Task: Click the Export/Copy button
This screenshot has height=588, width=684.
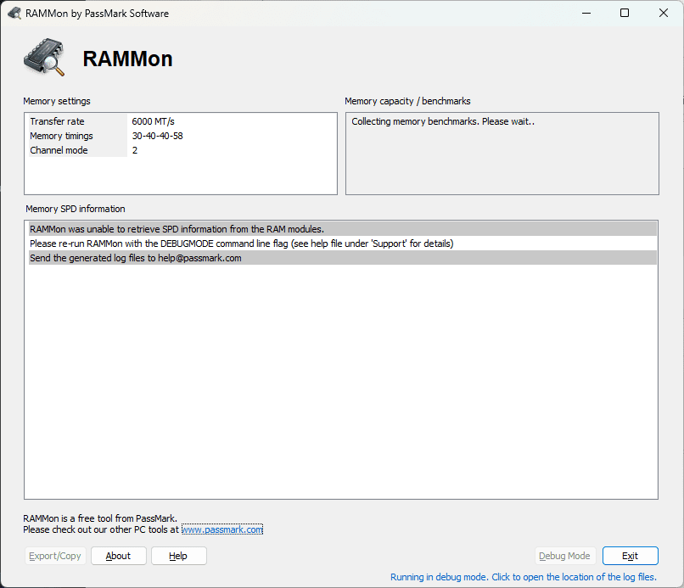Action: point(55,556)
